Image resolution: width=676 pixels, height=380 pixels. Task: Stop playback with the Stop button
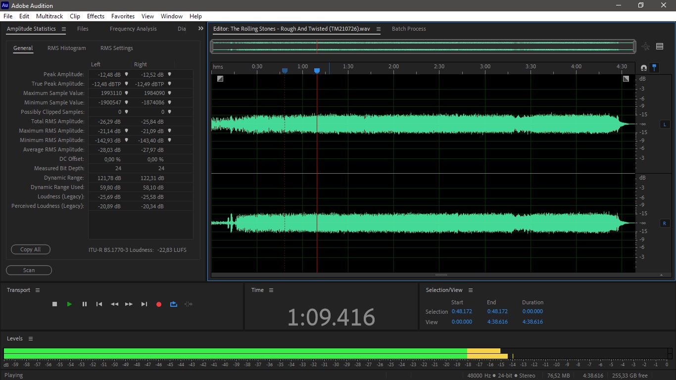55,304
